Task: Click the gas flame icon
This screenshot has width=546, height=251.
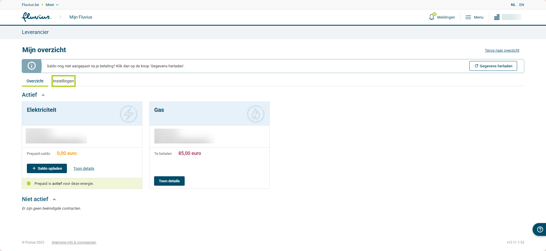Action: point(256,114)
